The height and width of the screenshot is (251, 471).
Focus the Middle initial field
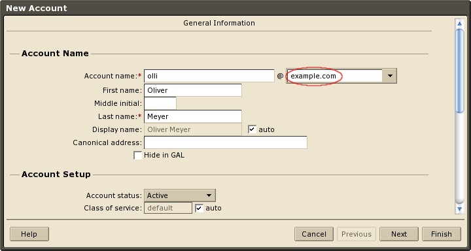coord(160,103)
